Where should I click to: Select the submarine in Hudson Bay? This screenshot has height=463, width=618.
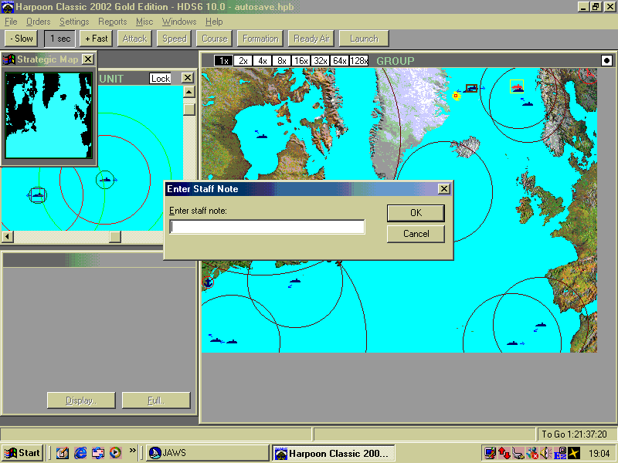[x=262, y=137]
